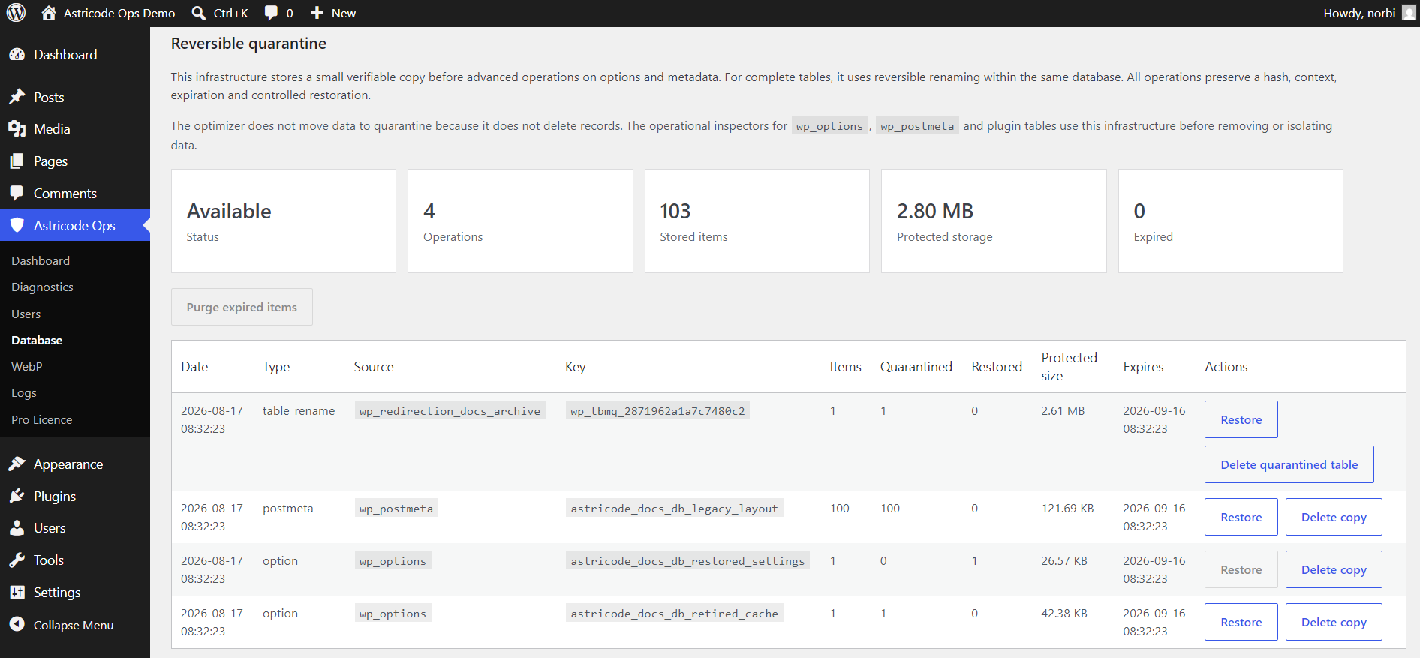Viewport: 1420px width, 658px height.
Task: Click the search magnifier icon in admin bar
Action: (x=199, y=13)
